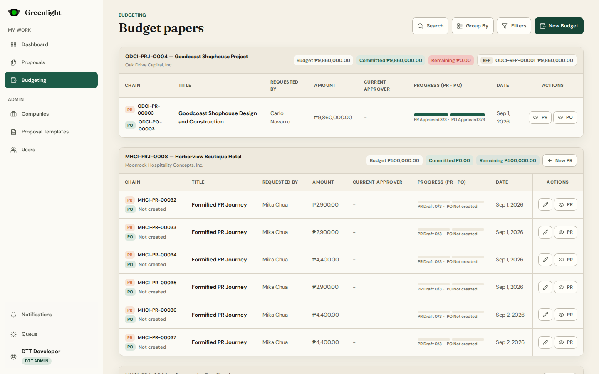The height and width of the screenshot is (374, 599).
Task: Click the PR Approved 3/3 progress bar
Action: click(431, 115)
